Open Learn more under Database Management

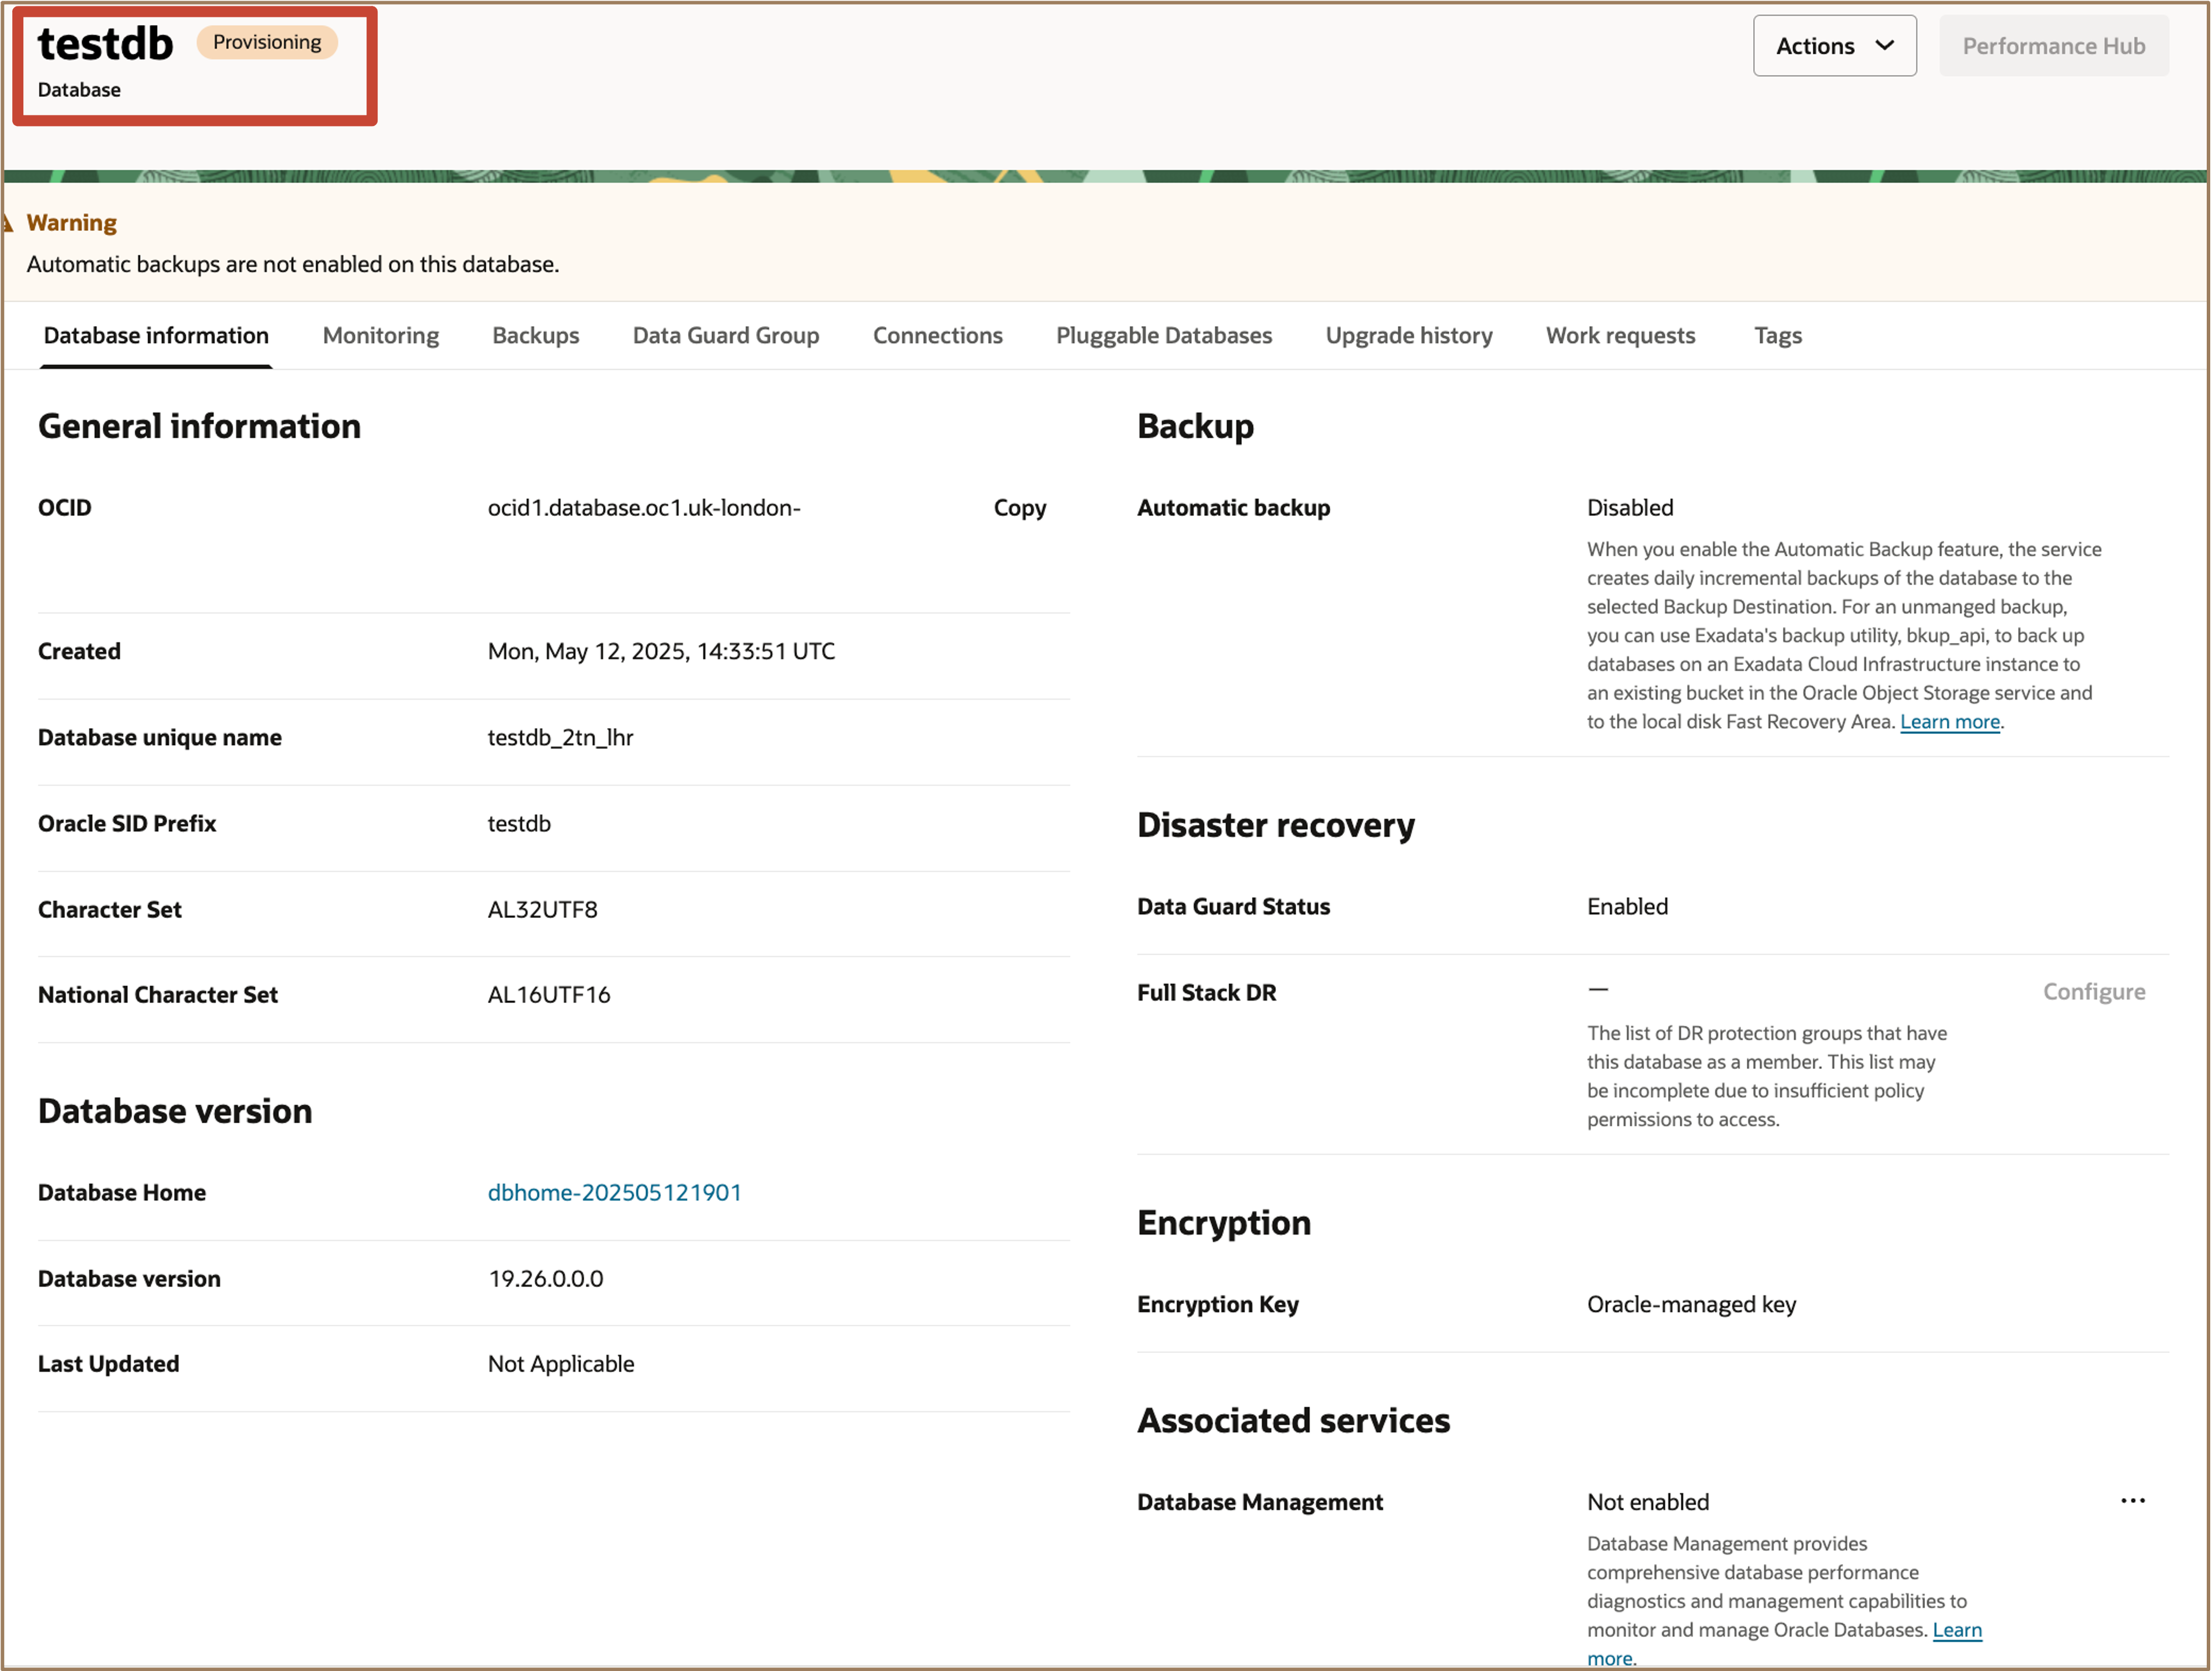[x=1956, y=1629]
